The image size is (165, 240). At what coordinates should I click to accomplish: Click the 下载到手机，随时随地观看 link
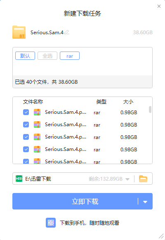[x=90, y=223]
